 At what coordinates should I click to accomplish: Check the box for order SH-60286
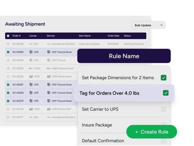tap(8, 44)
